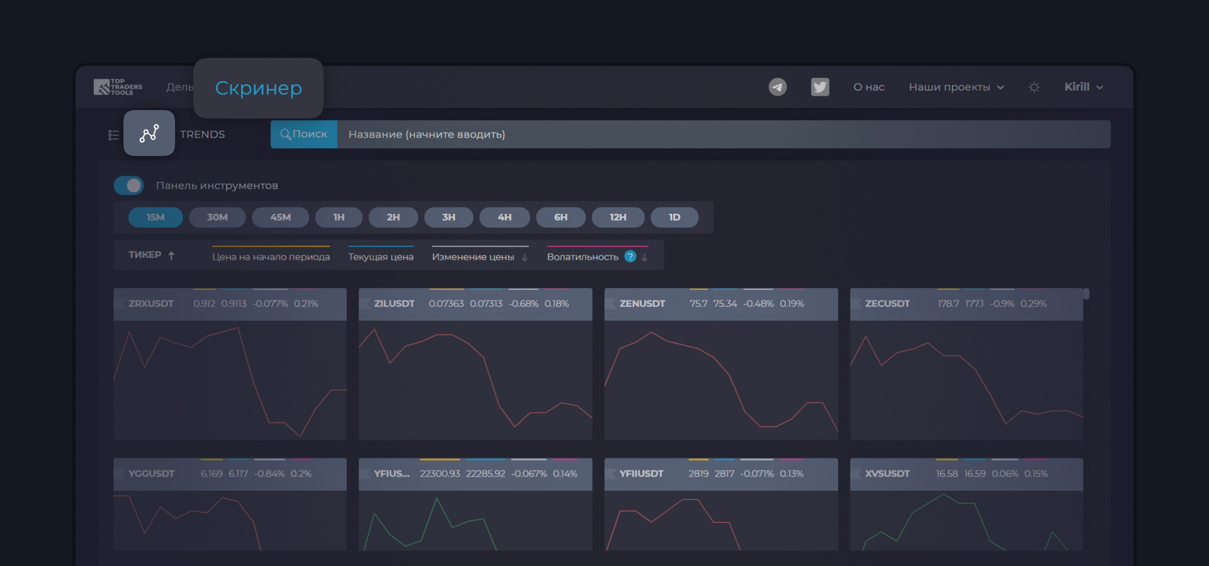Sort by price change arrow
Image resolution: width=1209 pixels, height=566 pixels.
525,257
